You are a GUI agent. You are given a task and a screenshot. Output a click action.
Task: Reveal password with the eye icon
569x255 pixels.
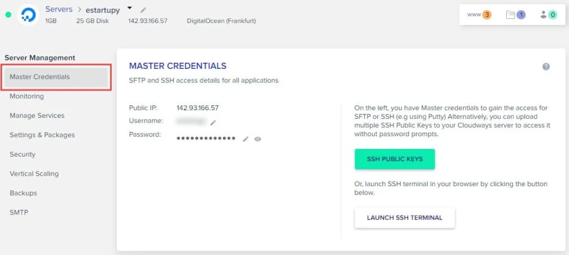(258, 139)
